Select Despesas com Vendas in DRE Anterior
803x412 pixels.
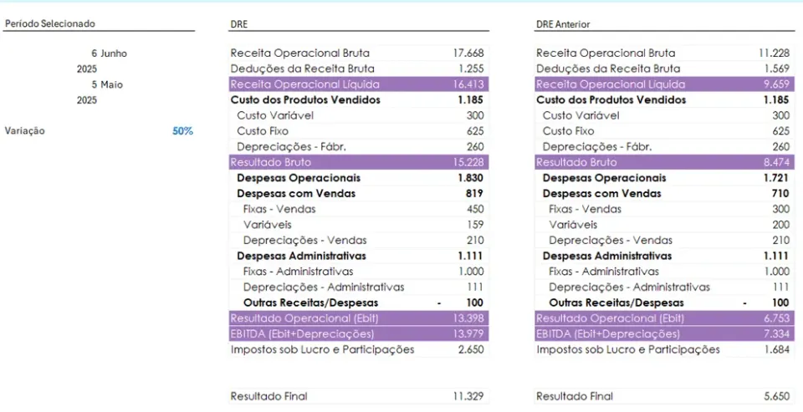click(601, 193)
